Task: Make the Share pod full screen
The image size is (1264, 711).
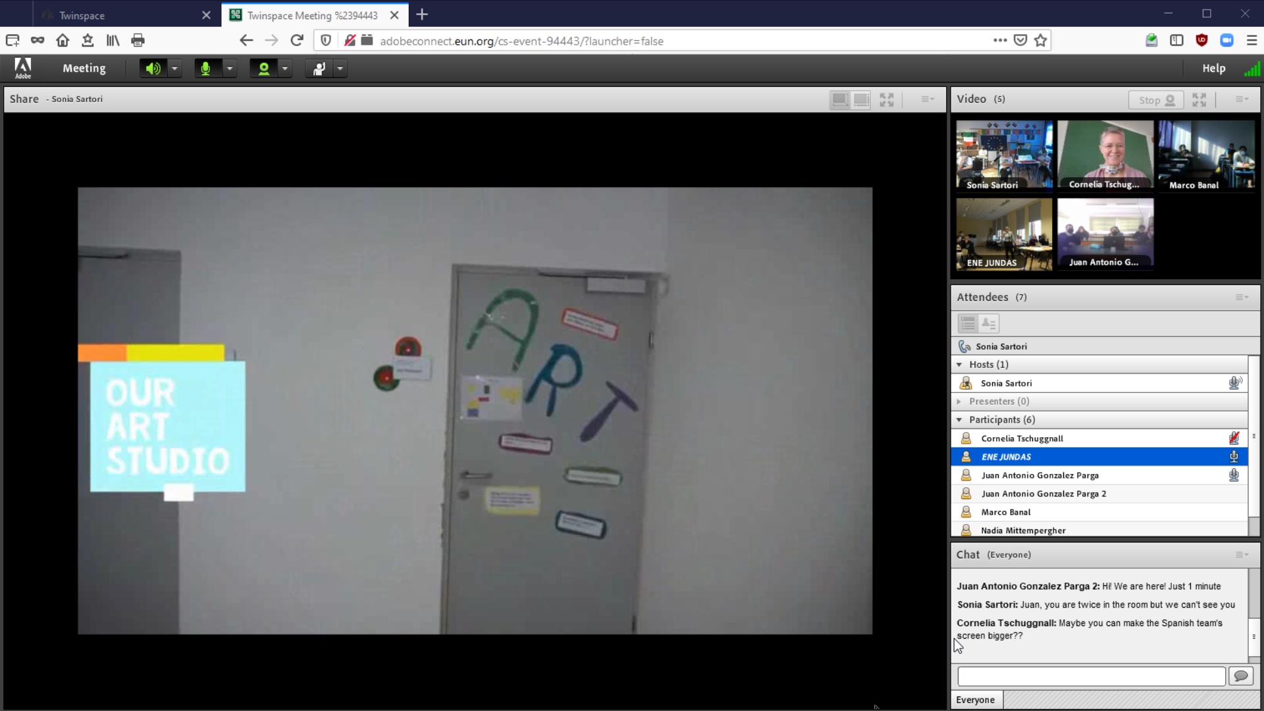Action: (x=887, y=100)
